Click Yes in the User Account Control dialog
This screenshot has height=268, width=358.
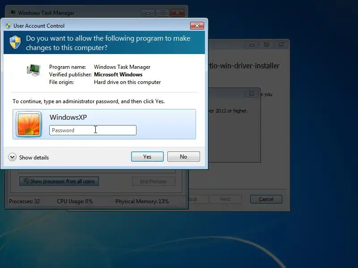147,157
